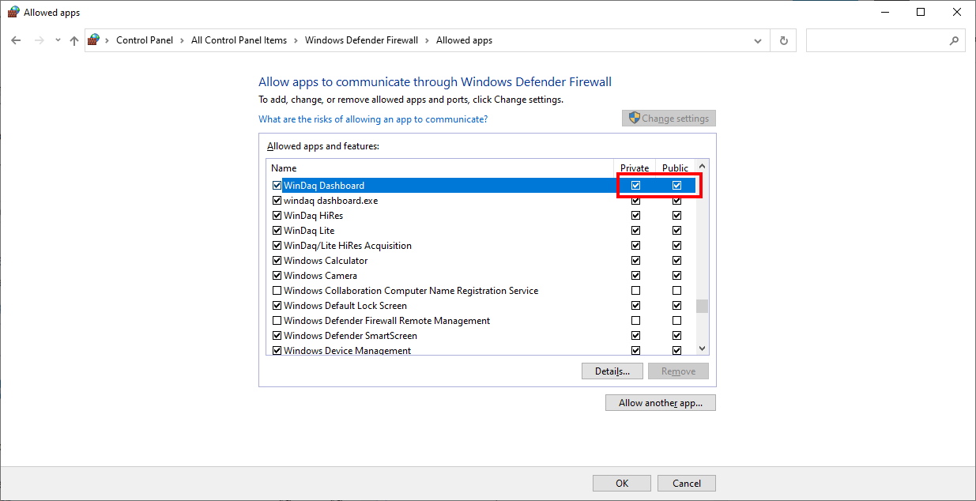Click the Refresh button in the address bar
Image resolution: width=976 pixels, height=501 pixels.
click(783, 40)
